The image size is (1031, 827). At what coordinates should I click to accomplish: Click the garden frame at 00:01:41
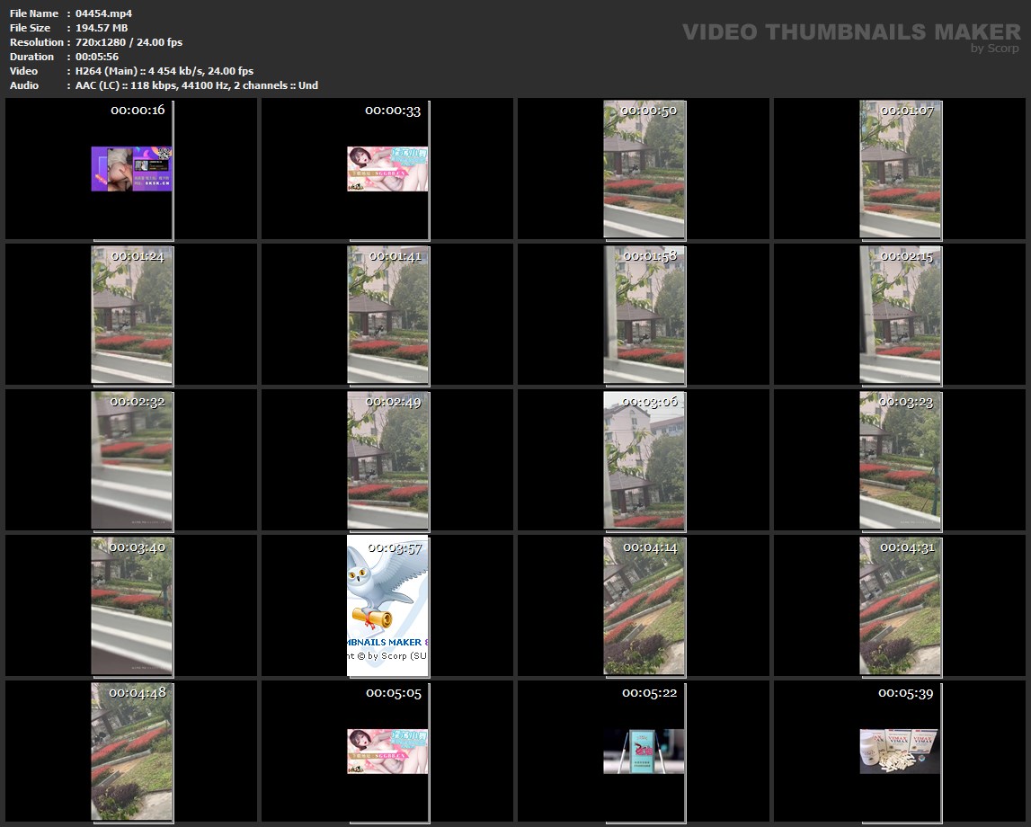pos(387,315)
